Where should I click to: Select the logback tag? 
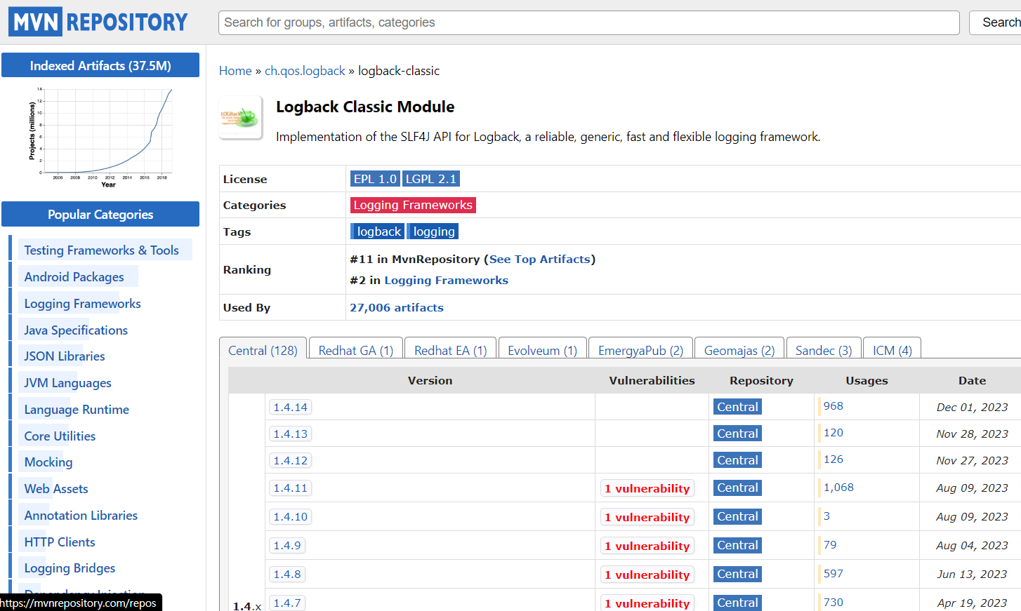[378, 231]
